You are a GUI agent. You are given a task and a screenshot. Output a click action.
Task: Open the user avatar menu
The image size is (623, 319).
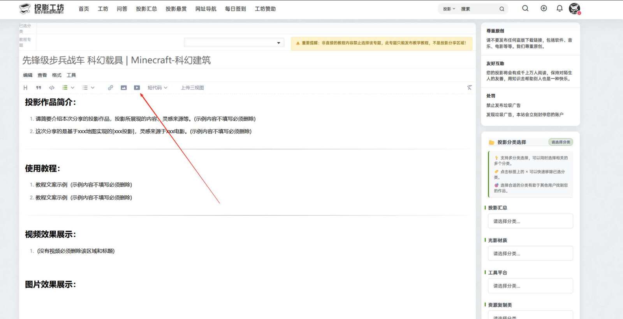click(574, 9)
